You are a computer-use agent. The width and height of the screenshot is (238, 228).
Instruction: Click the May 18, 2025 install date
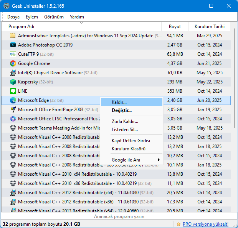(210, 128)
